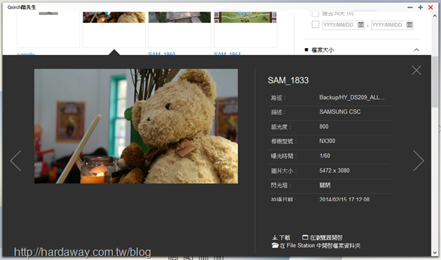Viewport: 441px width, 260px height.
Task: Maximize the Qsirch window with plus icon
Action: [x=420, y=8]
